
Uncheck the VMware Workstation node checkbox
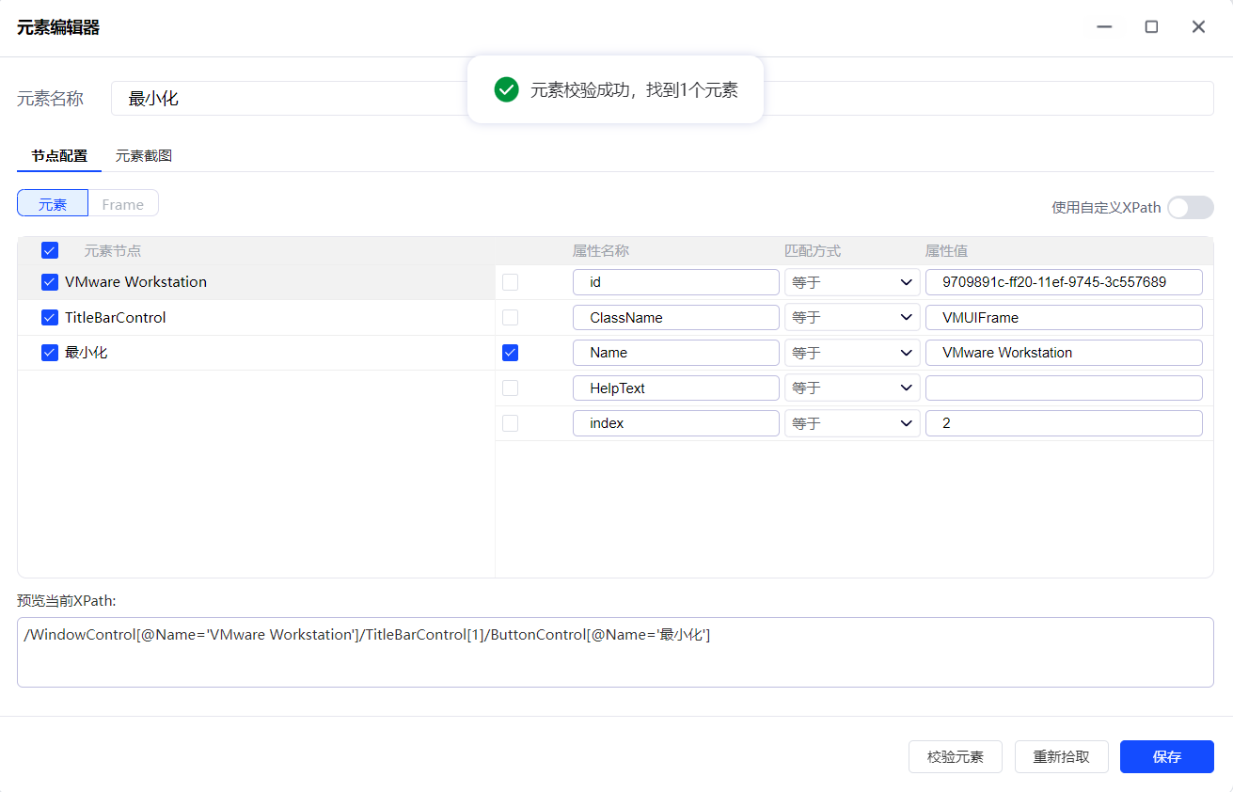click(x=50, y=282)
